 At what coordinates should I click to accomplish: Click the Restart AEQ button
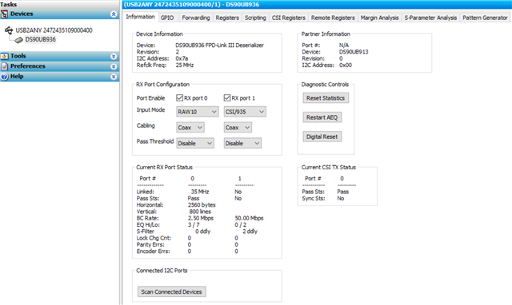pos(322,117)
